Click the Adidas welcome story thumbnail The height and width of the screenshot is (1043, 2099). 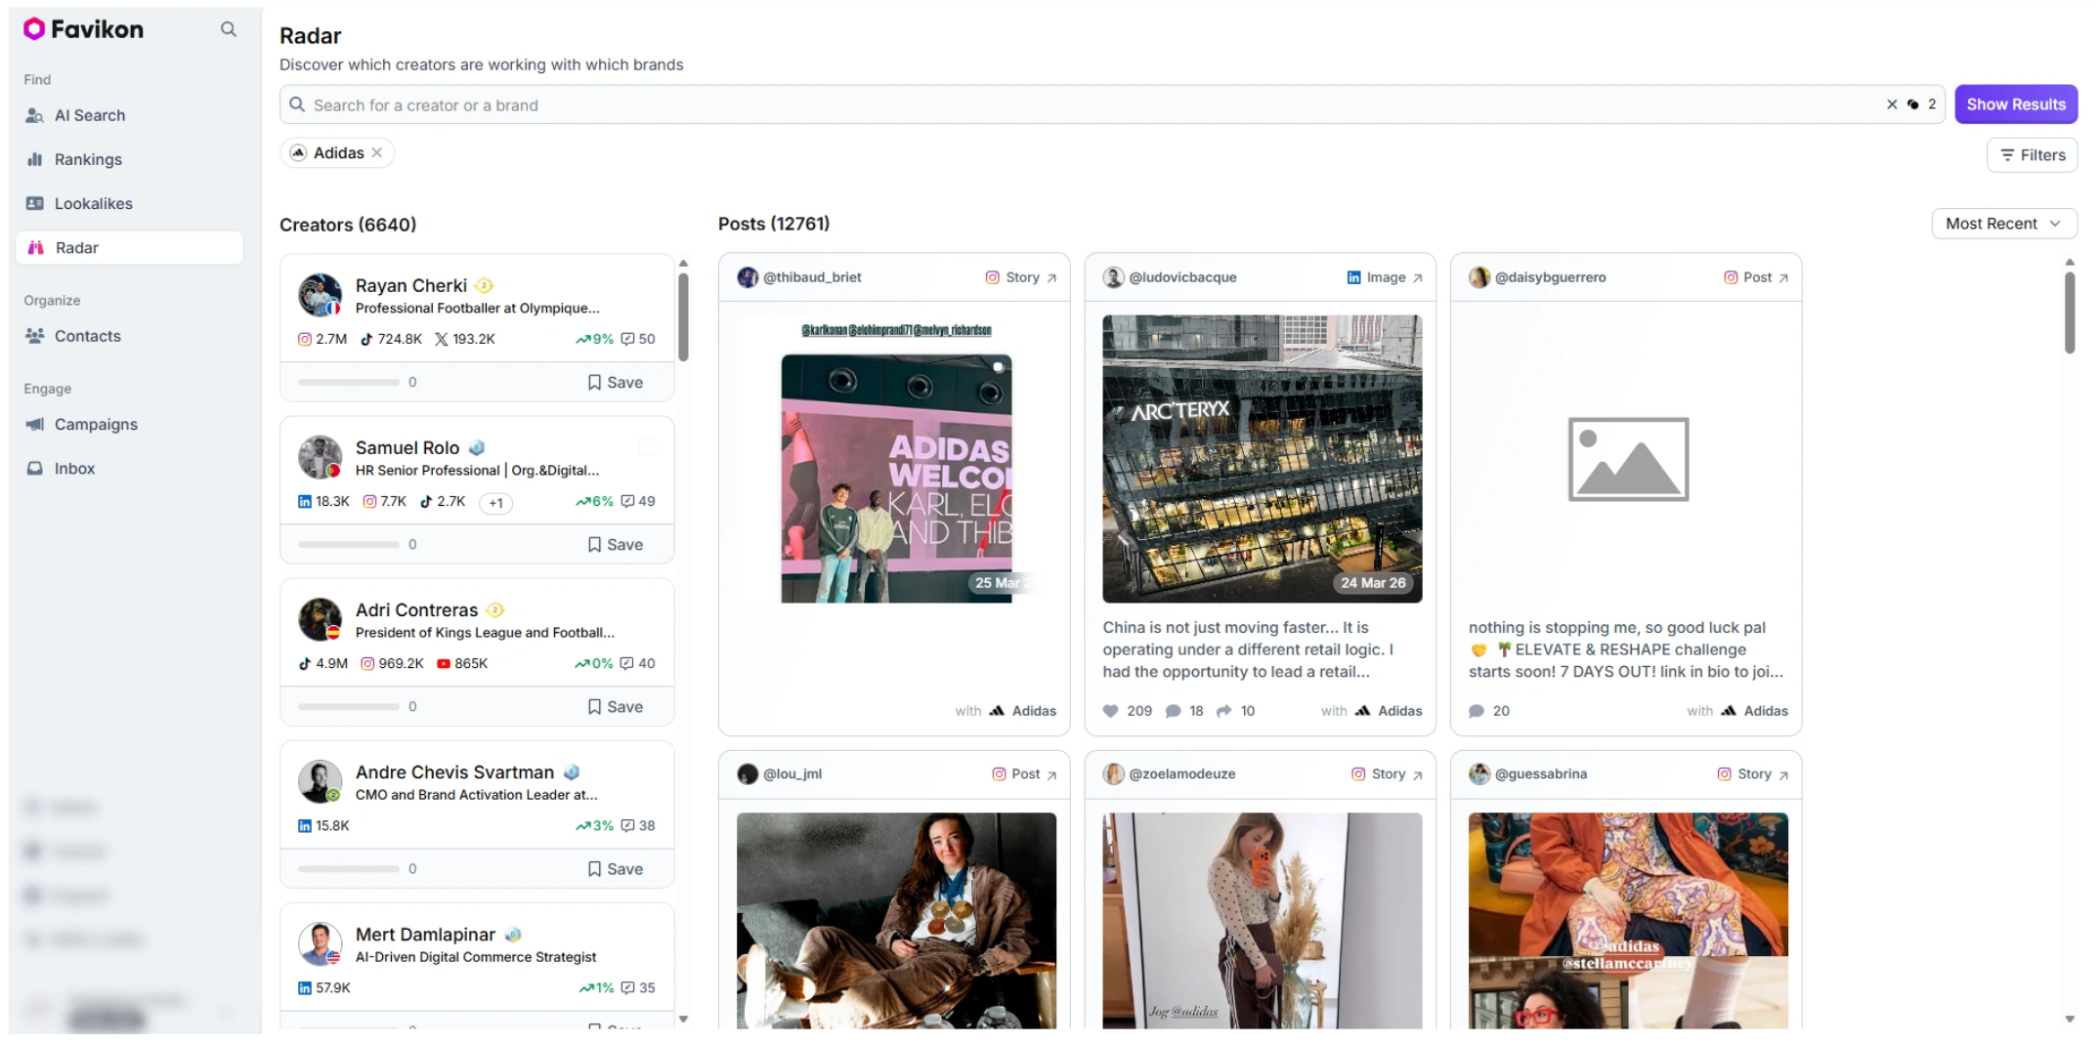896,479
